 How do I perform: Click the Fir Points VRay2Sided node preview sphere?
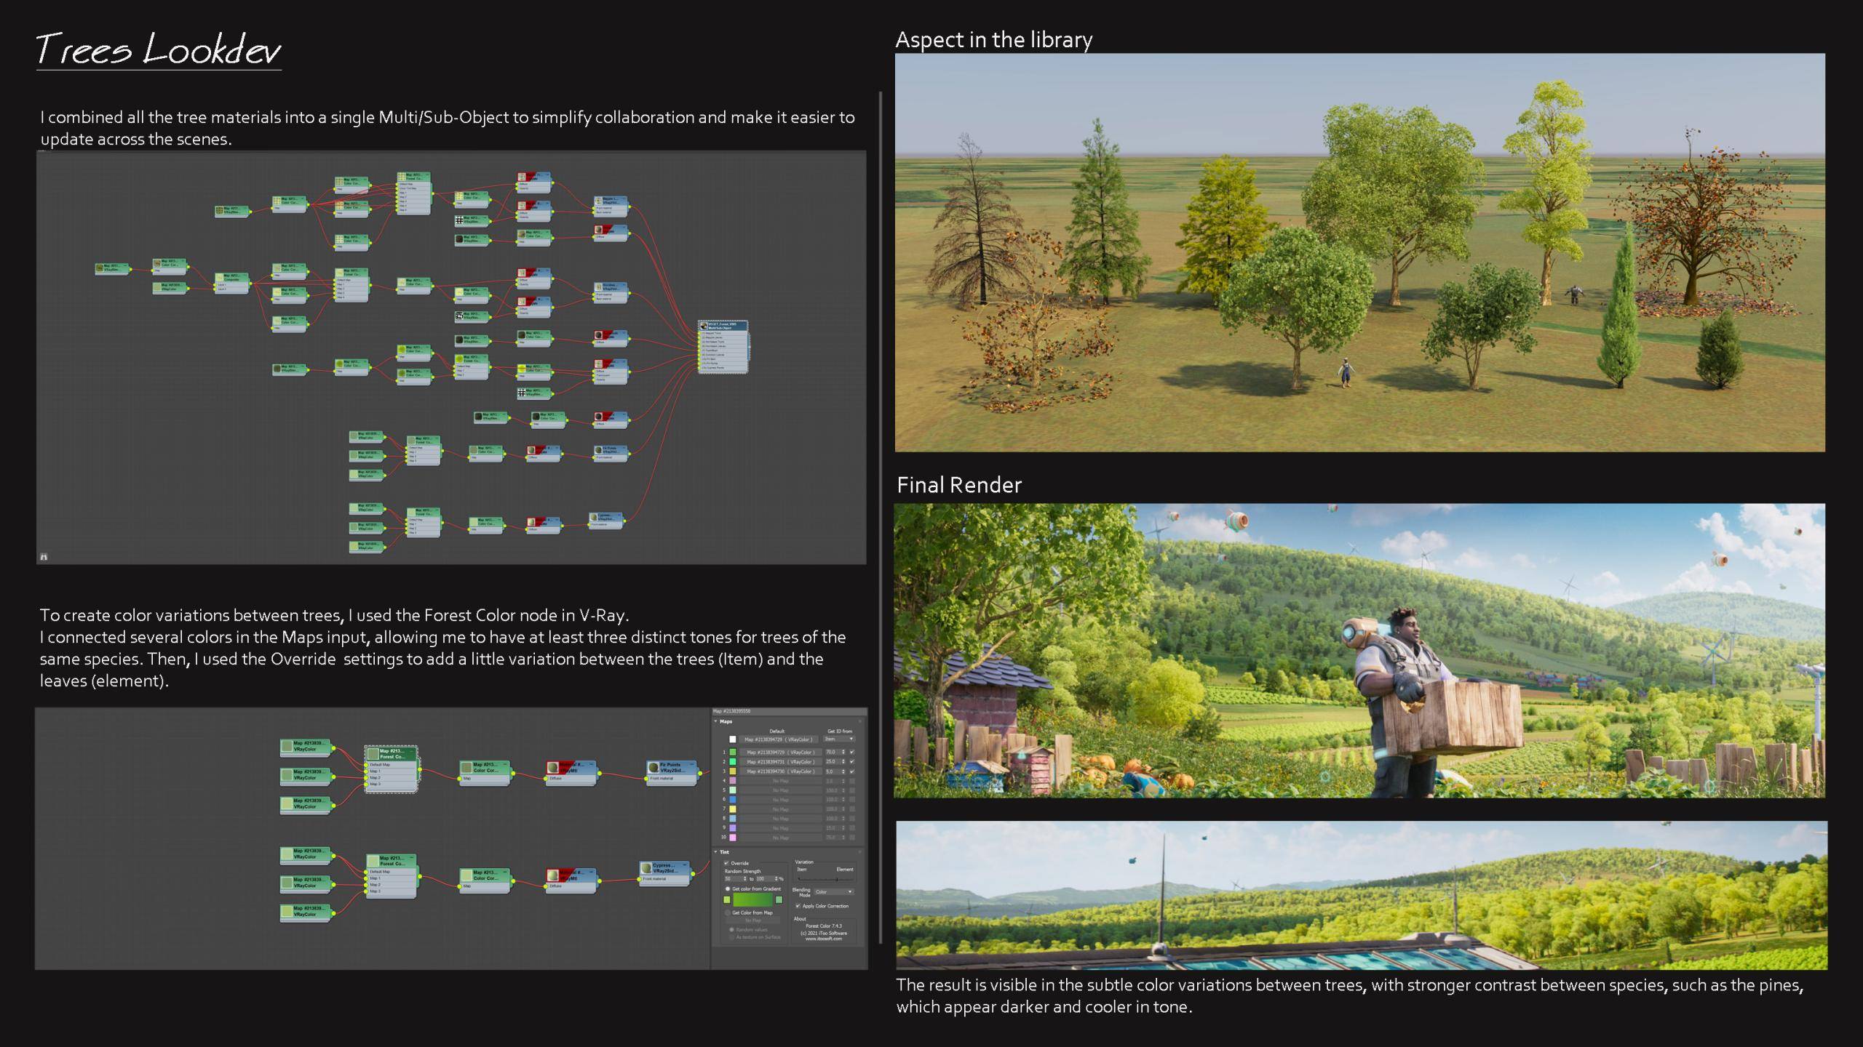[654, 768]
